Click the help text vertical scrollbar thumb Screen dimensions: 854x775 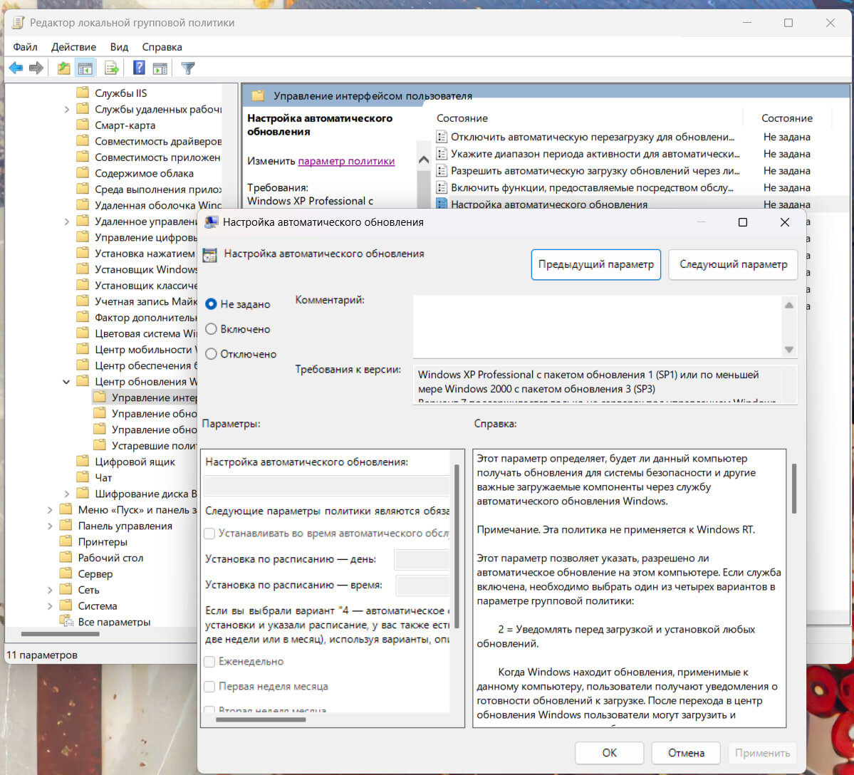coord(793,489)
